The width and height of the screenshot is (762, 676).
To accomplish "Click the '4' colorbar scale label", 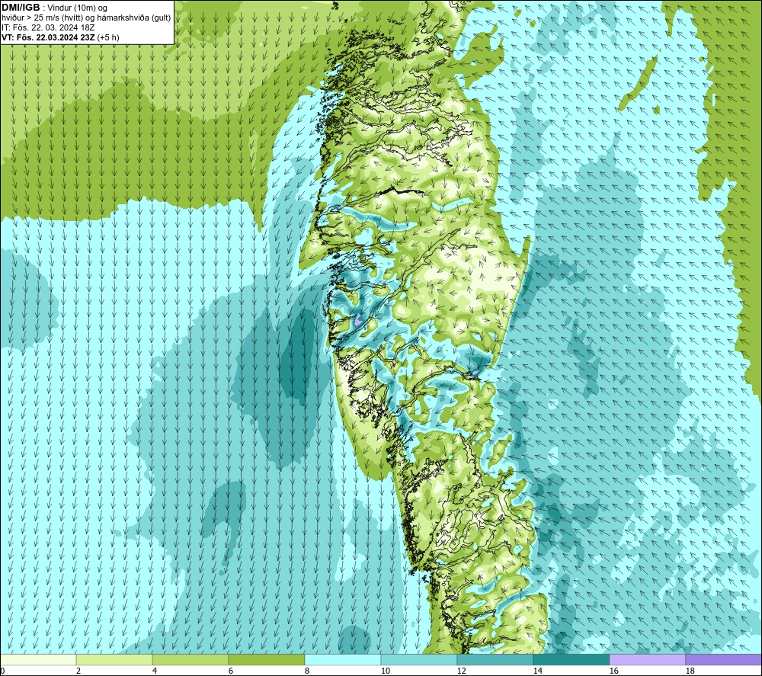I will pyautogui.click(x=155, y=671).
